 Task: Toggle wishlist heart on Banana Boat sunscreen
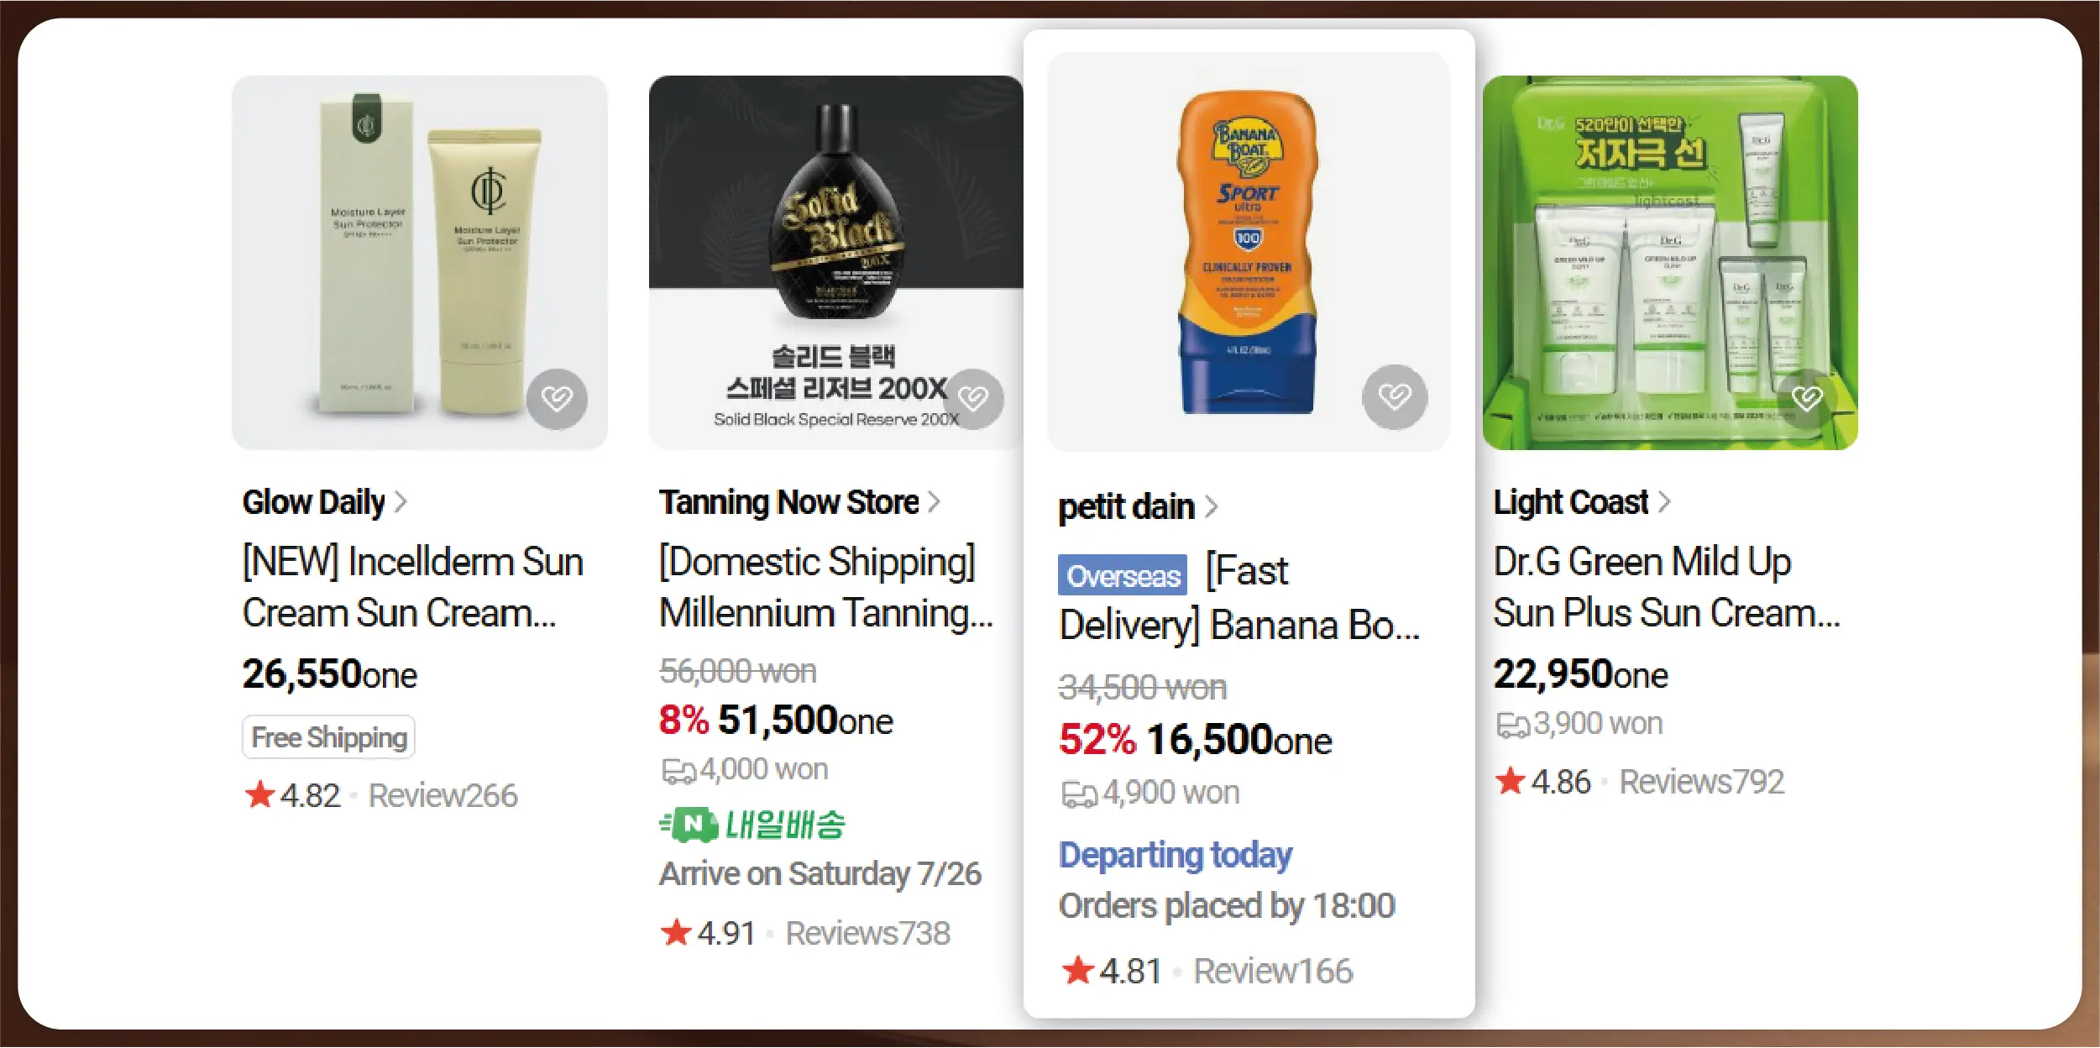1394,396
